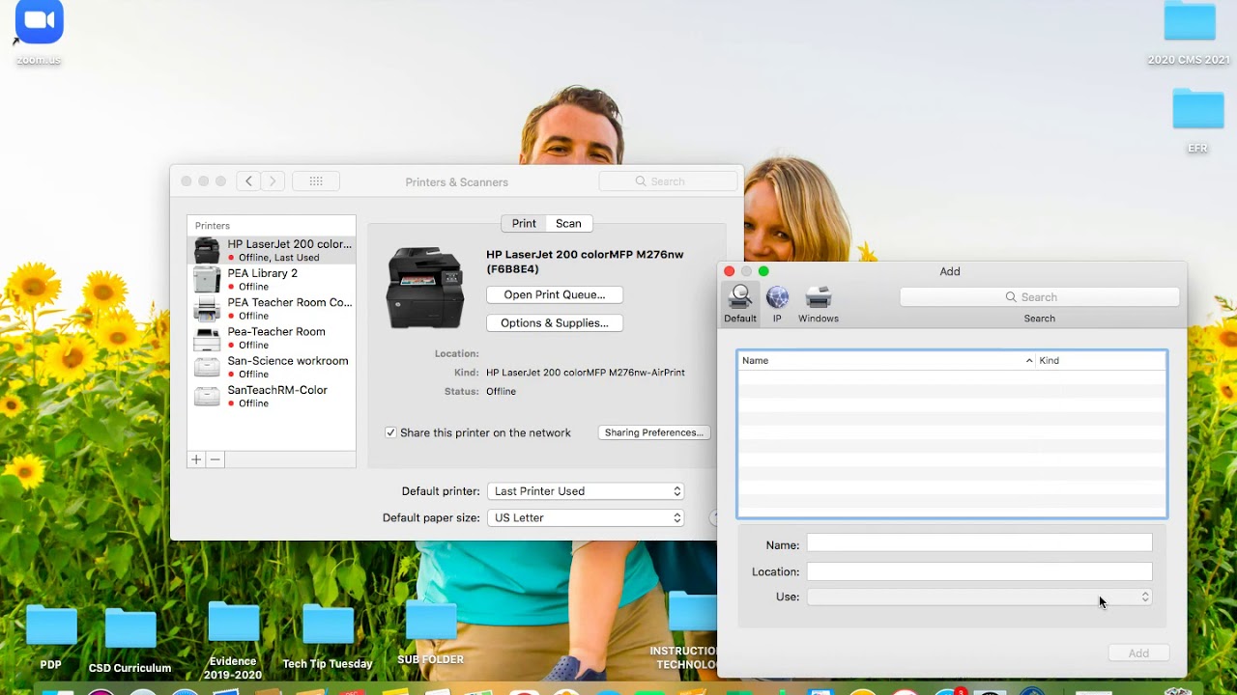Close the Add window
Screen dimensions: 1237x695
[730, 271]
